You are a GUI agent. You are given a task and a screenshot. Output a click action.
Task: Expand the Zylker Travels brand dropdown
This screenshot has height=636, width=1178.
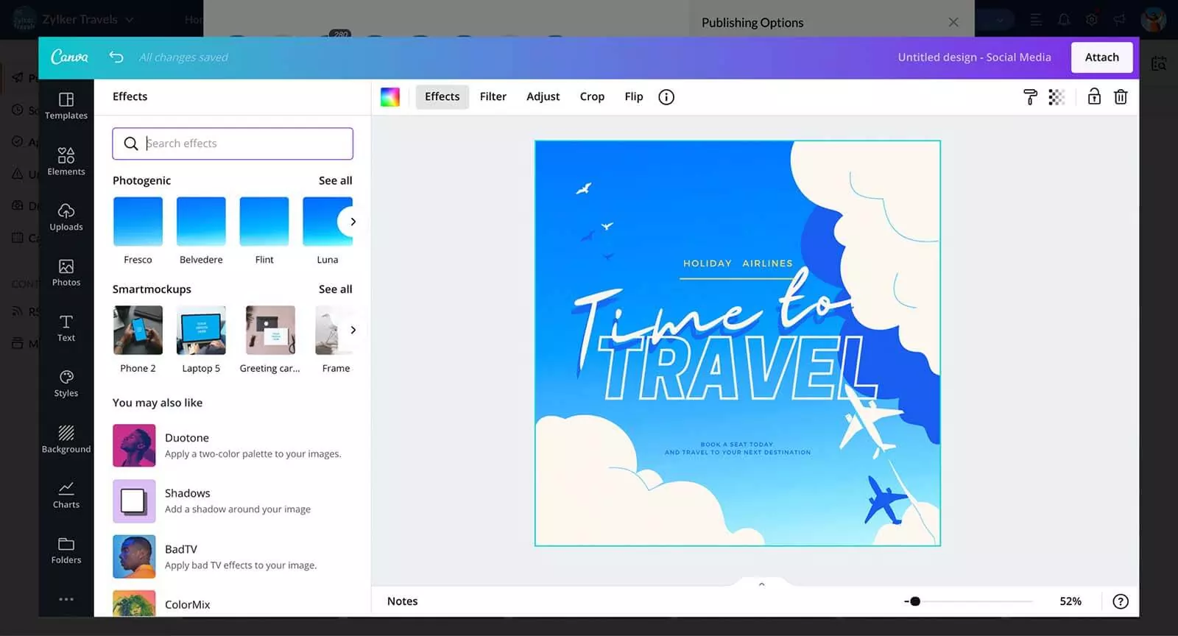[x=129, y=20]
